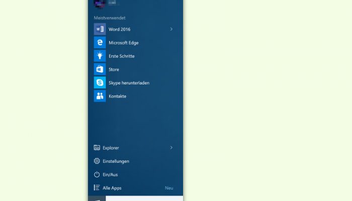This screenshot has height=201, width=352.
Task: Open the Einstellungen gear icon
Action: [x=97, y=161]
